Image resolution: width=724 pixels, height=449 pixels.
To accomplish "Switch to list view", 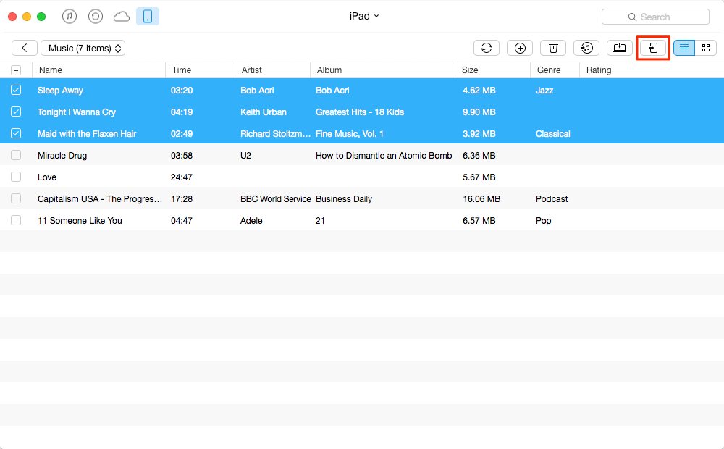I will coord(684,48).
